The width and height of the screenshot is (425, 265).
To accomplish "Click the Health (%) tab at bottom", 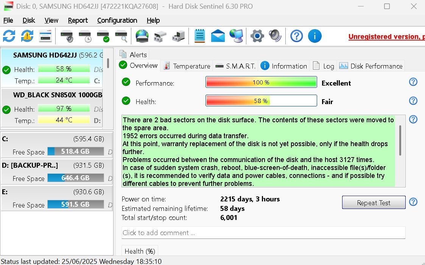I will pyautogui.click(x=140, y=251).
